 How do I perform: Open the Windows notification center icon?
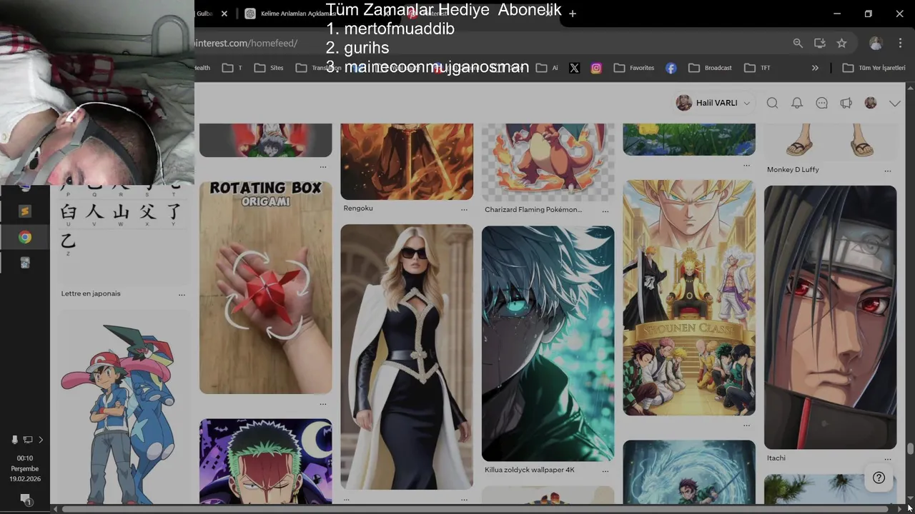(x=25, y=499)
